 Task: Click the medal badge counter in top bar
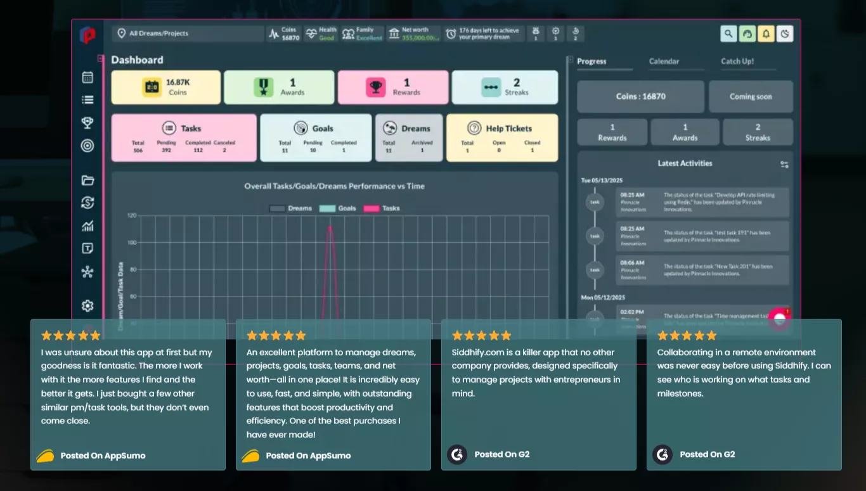coord(536,34)
